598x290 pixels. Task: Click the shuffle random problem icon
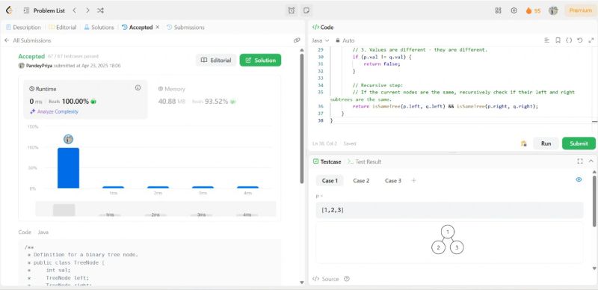tap(100, 10)
